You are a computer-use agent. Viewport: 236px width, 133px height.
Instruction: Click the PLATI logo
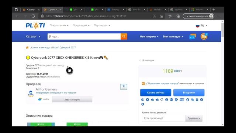click(35, 25)
